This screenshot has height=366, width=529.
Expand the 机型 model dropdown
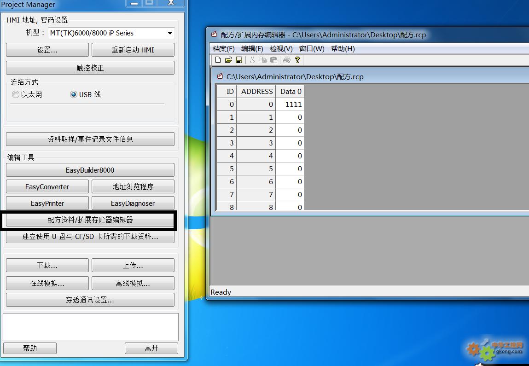[x=170, y=33]
